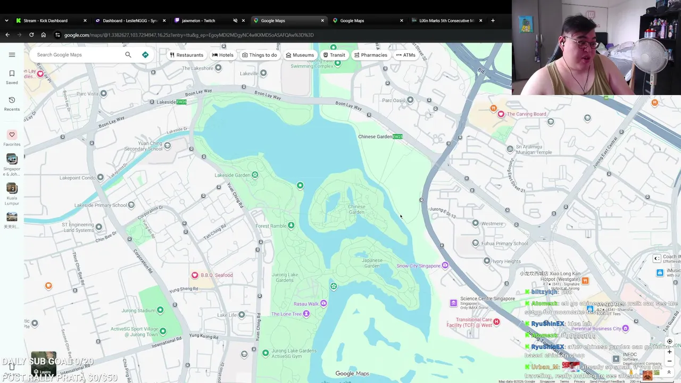The height and width of the screenshot is (383, 681).
Task: Select the Lakeville pin
Action: tap(263, 73)
